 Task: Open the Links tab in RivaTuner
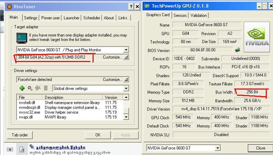123,18
